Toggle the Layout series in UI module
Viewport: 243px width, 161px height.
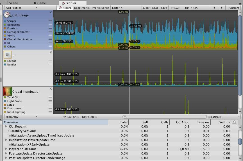(x=5, y=61)
